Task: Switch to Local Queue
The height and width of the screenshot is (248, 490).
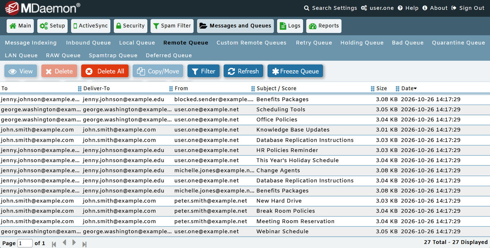Action: point(137,42)
